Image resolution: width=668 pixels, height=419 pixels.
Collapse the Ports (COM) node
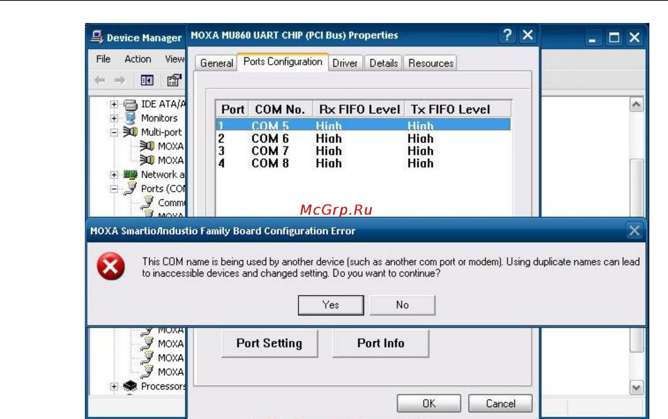click(114, 189)
